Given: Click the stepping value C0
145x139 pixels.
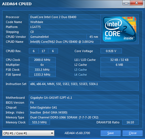Looking at the screenshot, I should 65,32.
